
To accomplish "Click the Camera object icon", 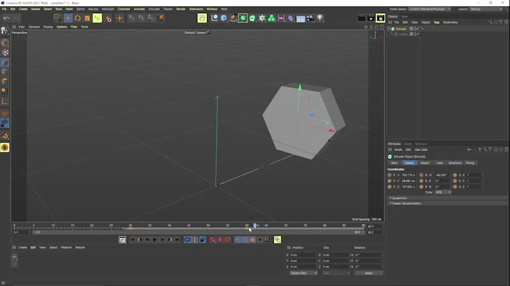I will (310, 18).
